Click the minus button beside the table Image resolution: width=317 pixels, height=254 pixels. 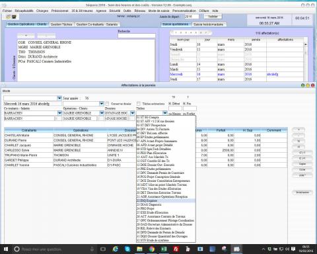click(x=299, y=136)
